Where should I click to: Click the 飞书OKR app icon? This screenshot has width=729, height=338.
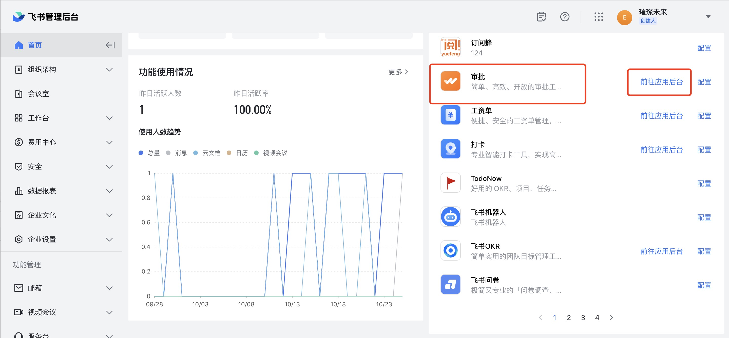tap(450, 251)
